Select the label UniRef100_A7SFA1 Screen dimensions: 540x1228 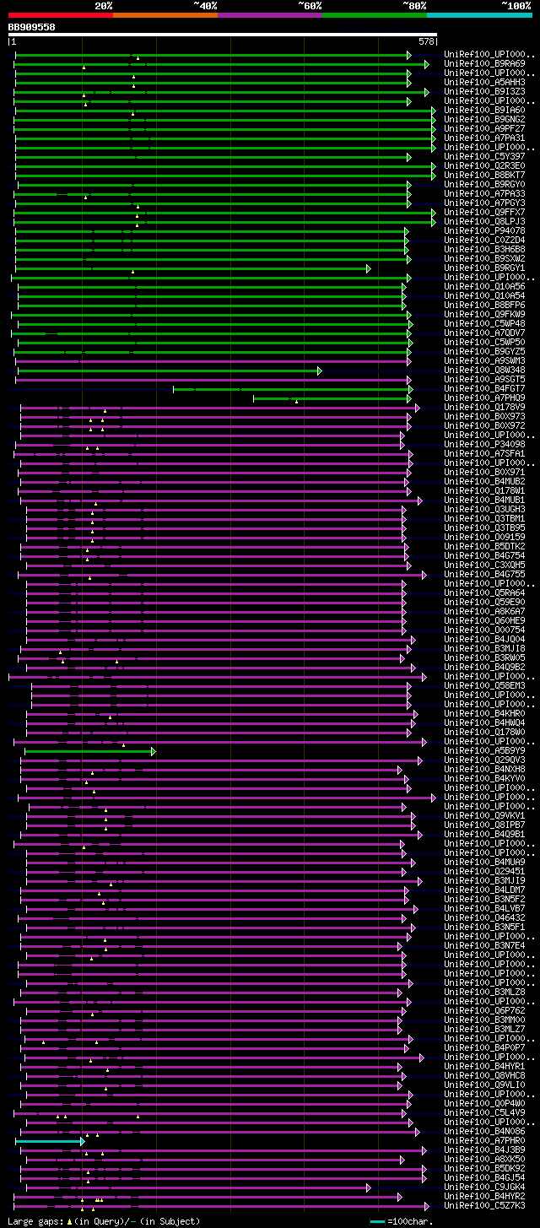pyautogui.click(x=484, y=453)
